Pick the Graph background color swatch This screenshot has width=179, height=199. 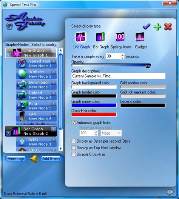pyautogui.click(x=94, y=87)
